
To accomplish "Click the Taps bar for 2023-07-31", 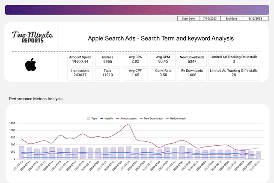I will click(182, 153).
